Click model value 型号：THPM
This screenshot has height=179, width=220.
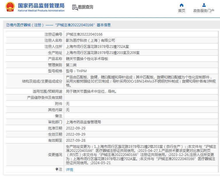[76, 71]
